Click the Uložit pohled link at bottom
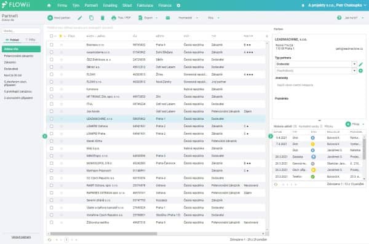 pyautogui.click(x=21, y=237)
